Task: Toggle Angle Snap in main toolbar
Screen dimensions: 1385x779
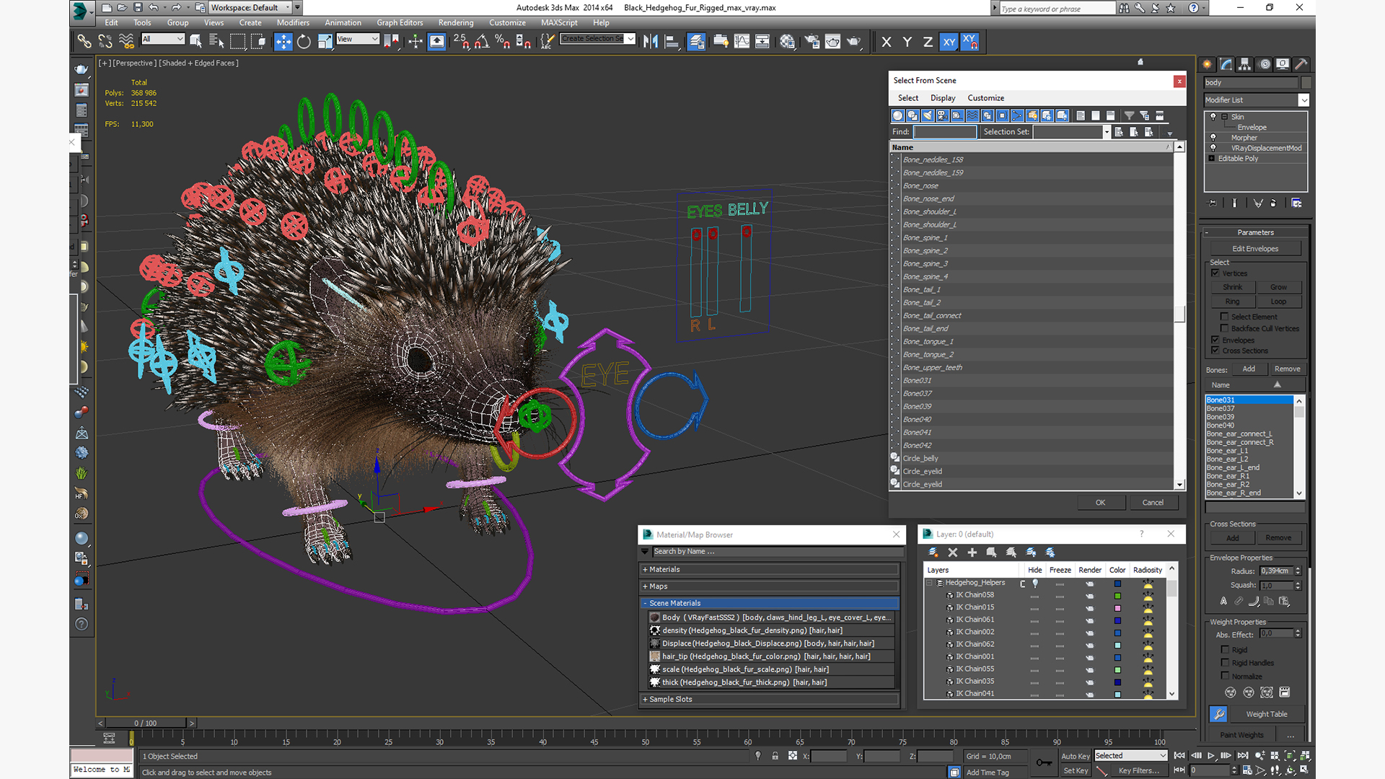Action: pyautogui.click(x=482, y=42)
